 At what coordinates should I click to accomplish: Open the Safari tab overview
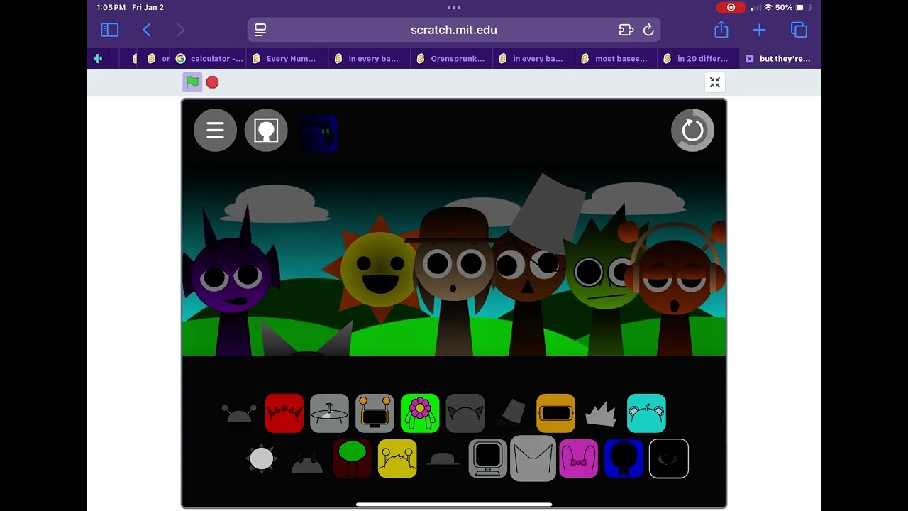point(799,30)
